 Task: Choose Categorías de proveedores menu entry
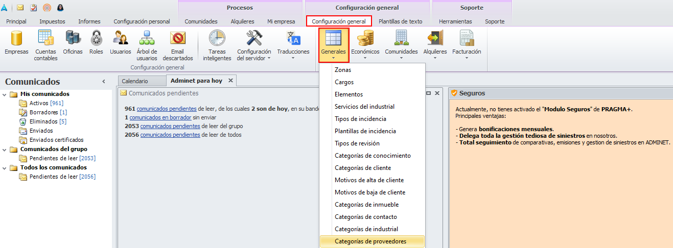pos(372,241)
